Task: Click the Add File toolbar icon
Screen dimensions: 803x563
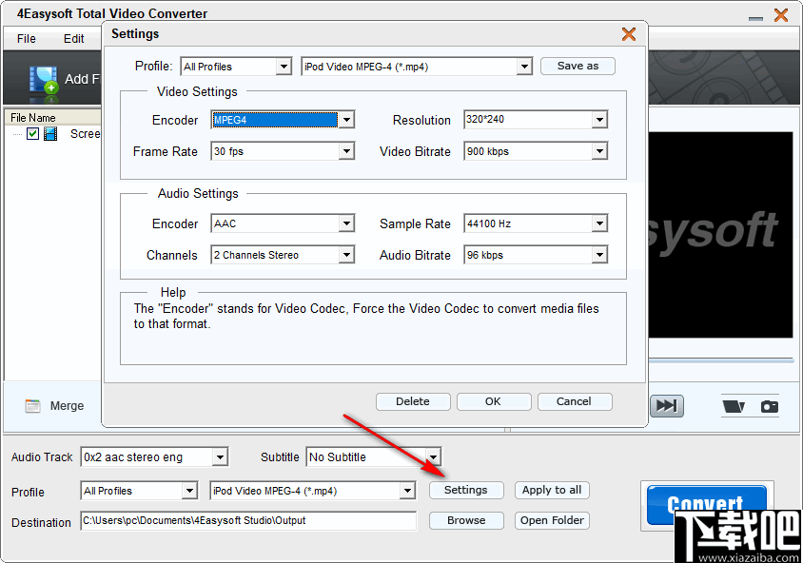Action: pos(43,78)
